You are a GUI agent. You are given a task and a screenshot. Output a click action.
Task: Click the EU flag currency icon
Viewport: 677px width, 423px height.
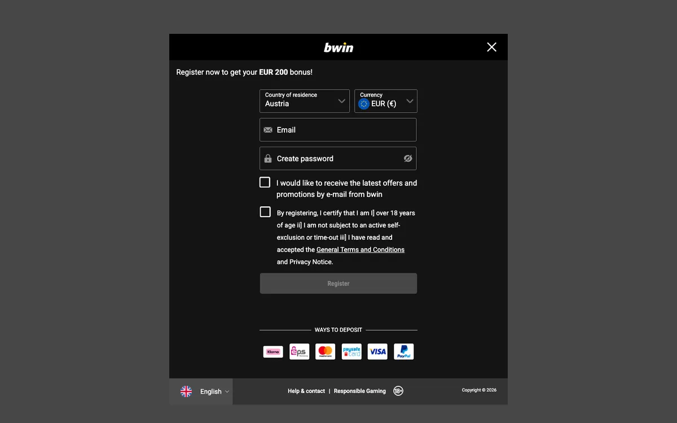tap(364, 104)
